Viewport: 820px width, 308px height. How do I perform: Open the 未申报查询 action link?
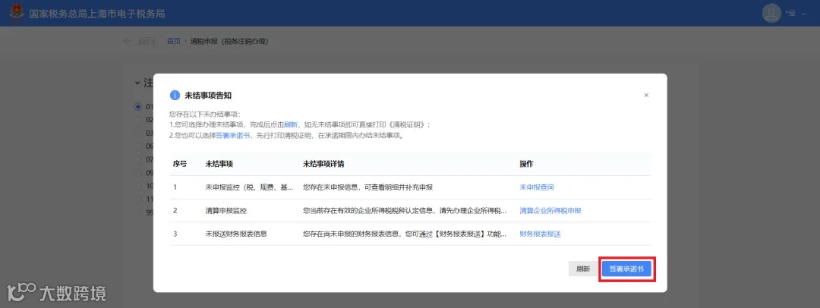537,187
